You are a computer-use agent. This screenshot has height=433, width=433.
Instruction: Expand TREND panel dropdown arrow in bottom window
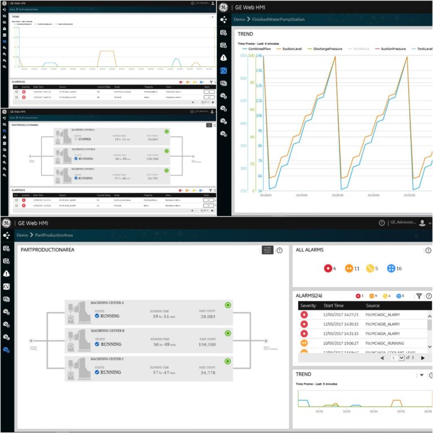click(x=422, y=375)
